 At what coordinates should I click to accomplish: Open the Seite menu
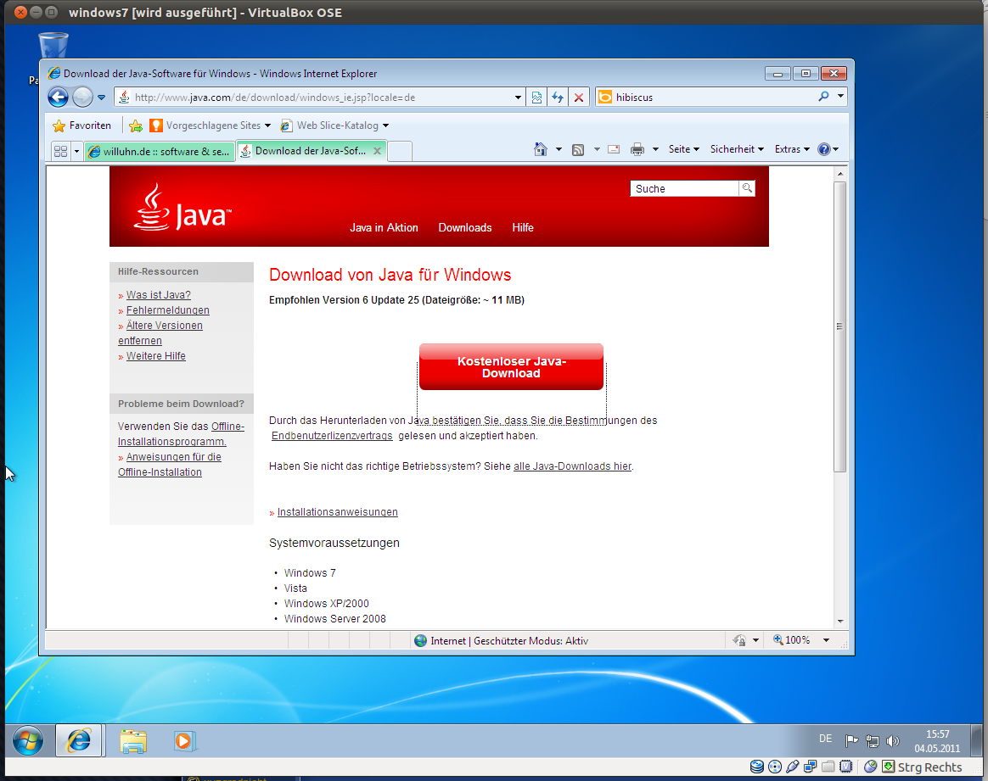(x=684, y=149)
